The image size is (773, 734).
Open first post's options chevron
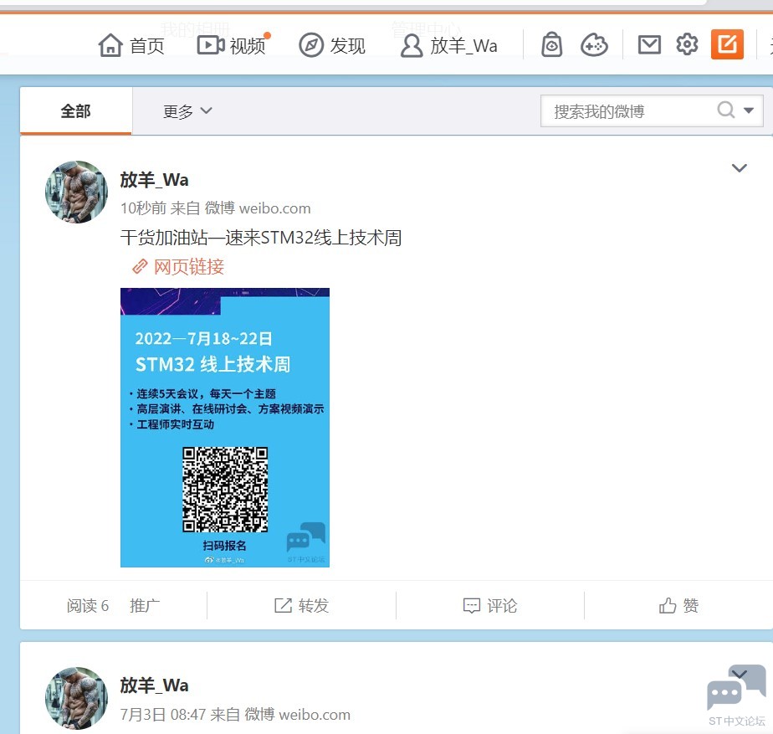click(x=739, y=168)
